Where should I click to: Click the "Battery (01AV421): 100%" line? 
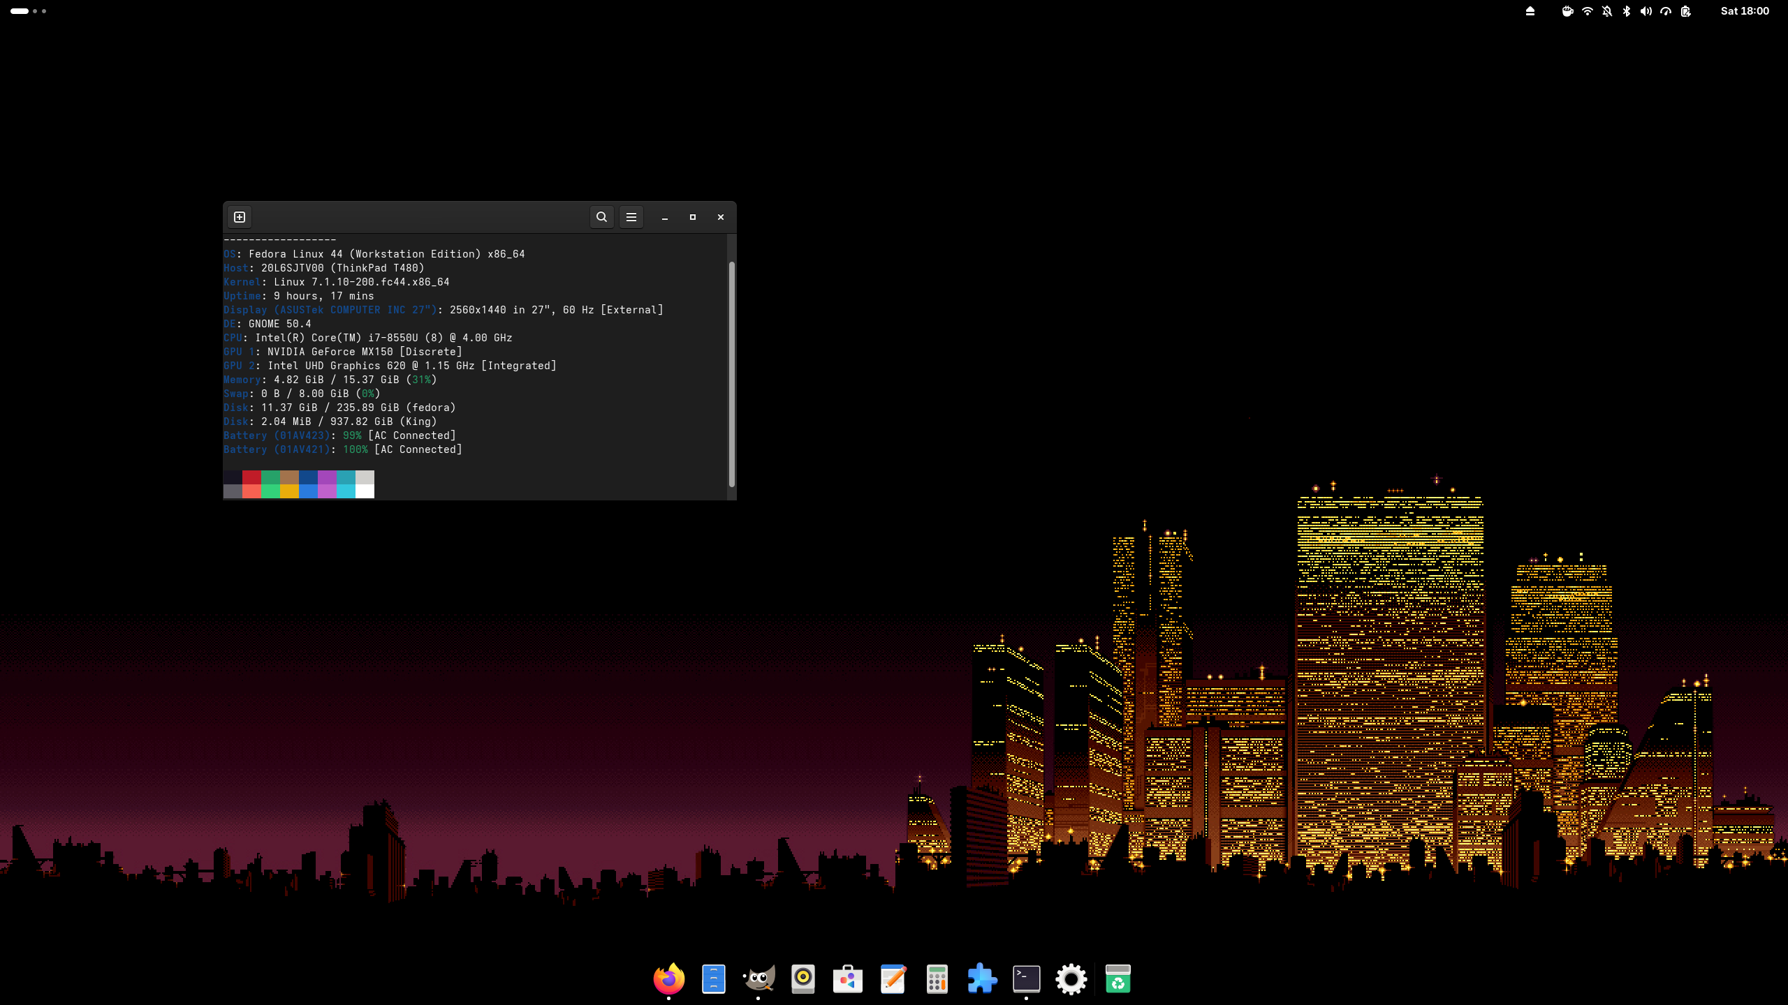click(343, 449)
